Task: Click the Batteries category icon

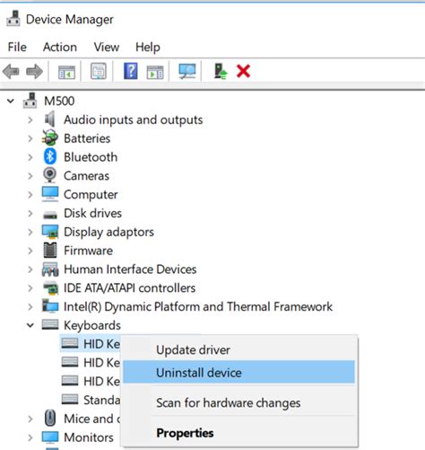Action: pos(49,137)
